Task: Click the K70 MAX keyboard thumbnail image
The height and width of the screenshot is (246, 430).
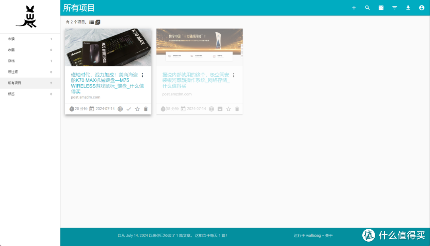Action: click(x=108, y=47)
